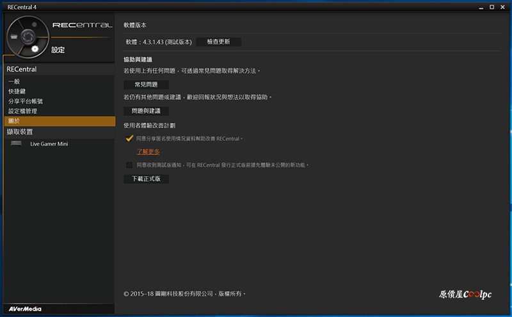This screenshot has width=512, height=317.
Task: Click the © 2015–18 copyright text
Action: 184,294
